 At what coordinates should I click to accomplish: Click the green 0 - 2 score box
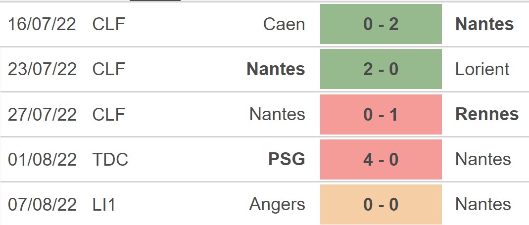(381, 24)
